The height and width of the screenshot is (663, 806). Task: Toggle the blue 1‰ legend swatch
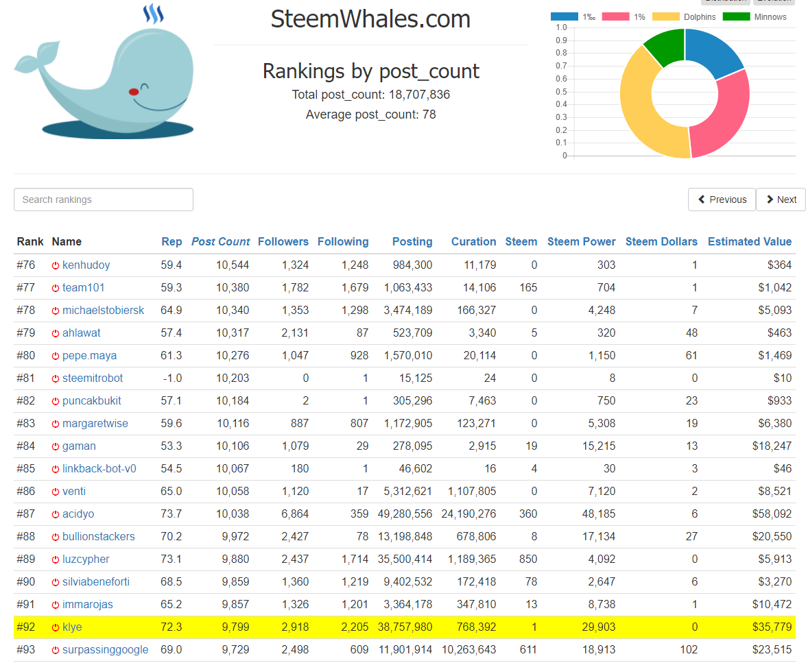click(x=565, y=16)
